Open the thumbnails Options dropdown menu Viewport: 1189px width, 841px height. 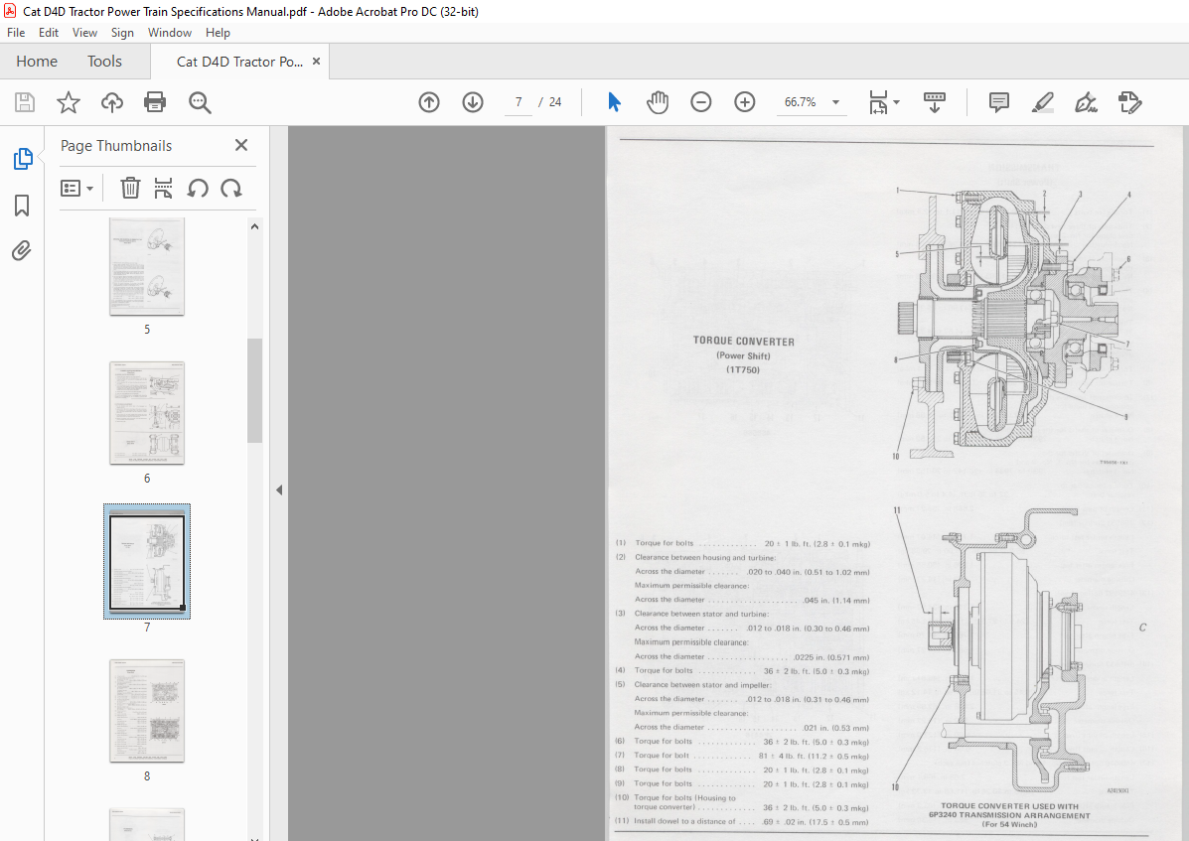76,188
